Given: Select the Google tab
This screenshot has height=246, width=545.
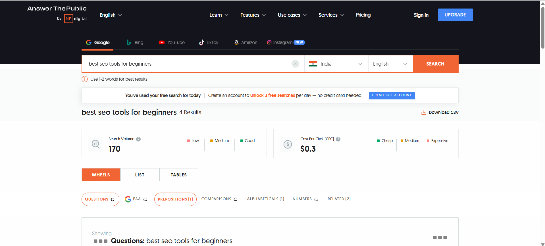Looking at the screenshot, I should [x=97, y=43].
